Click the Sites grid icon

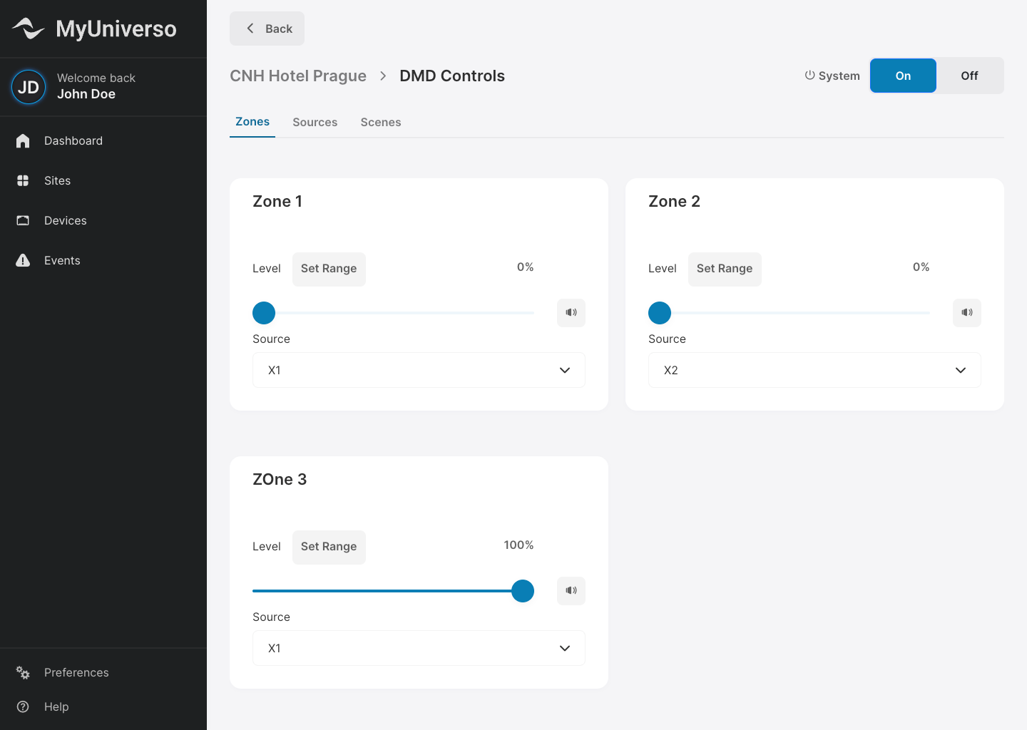click(23, 180)
